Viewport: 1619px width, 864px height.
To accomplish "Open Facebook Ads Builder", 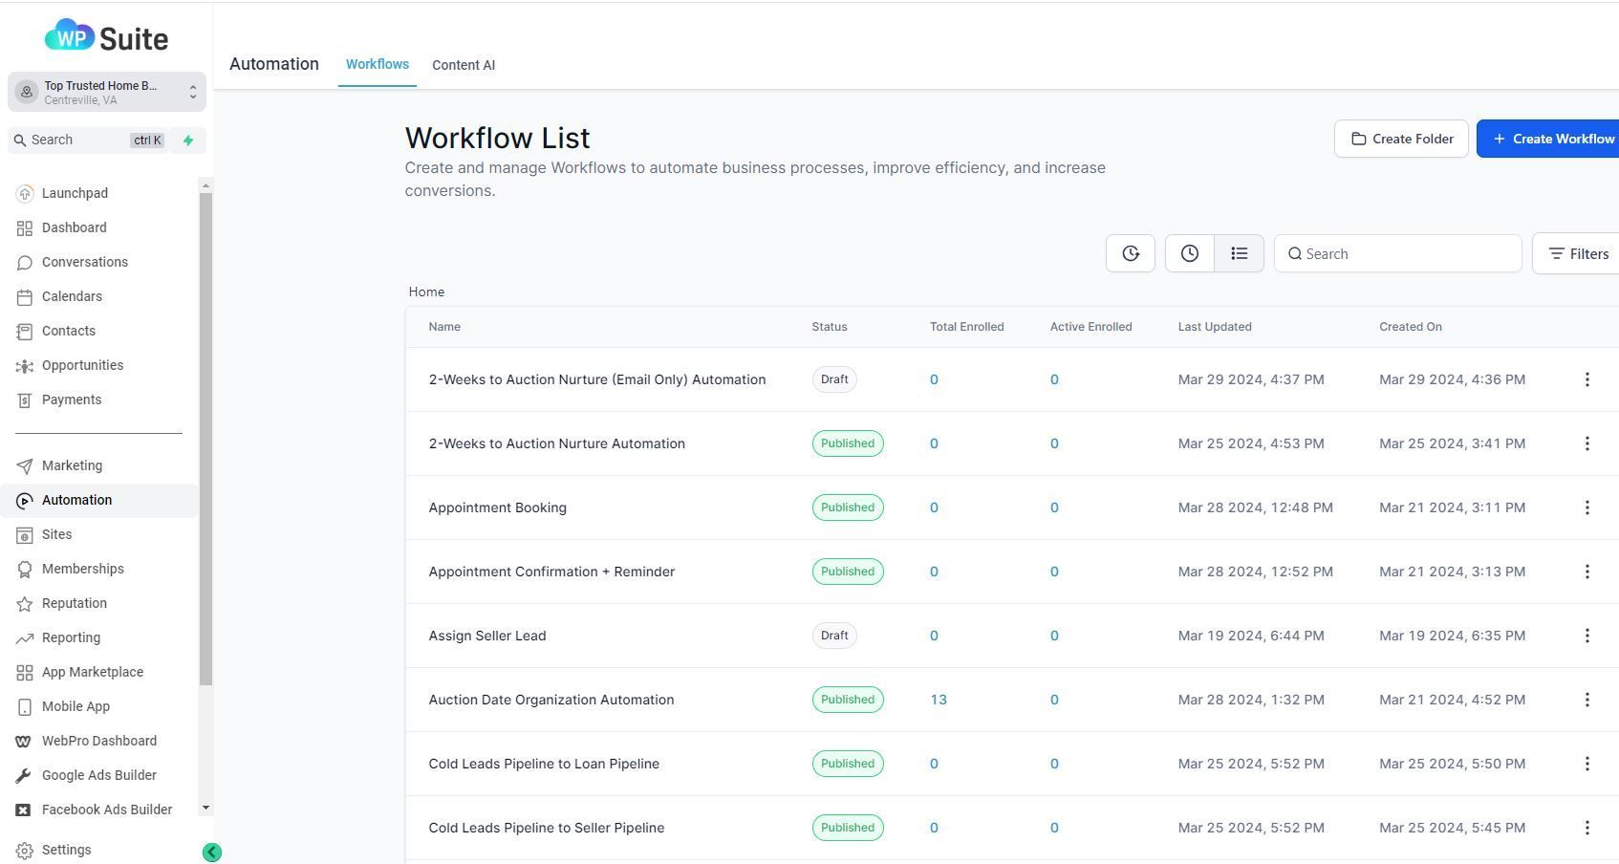I will (x=107, y=810).
